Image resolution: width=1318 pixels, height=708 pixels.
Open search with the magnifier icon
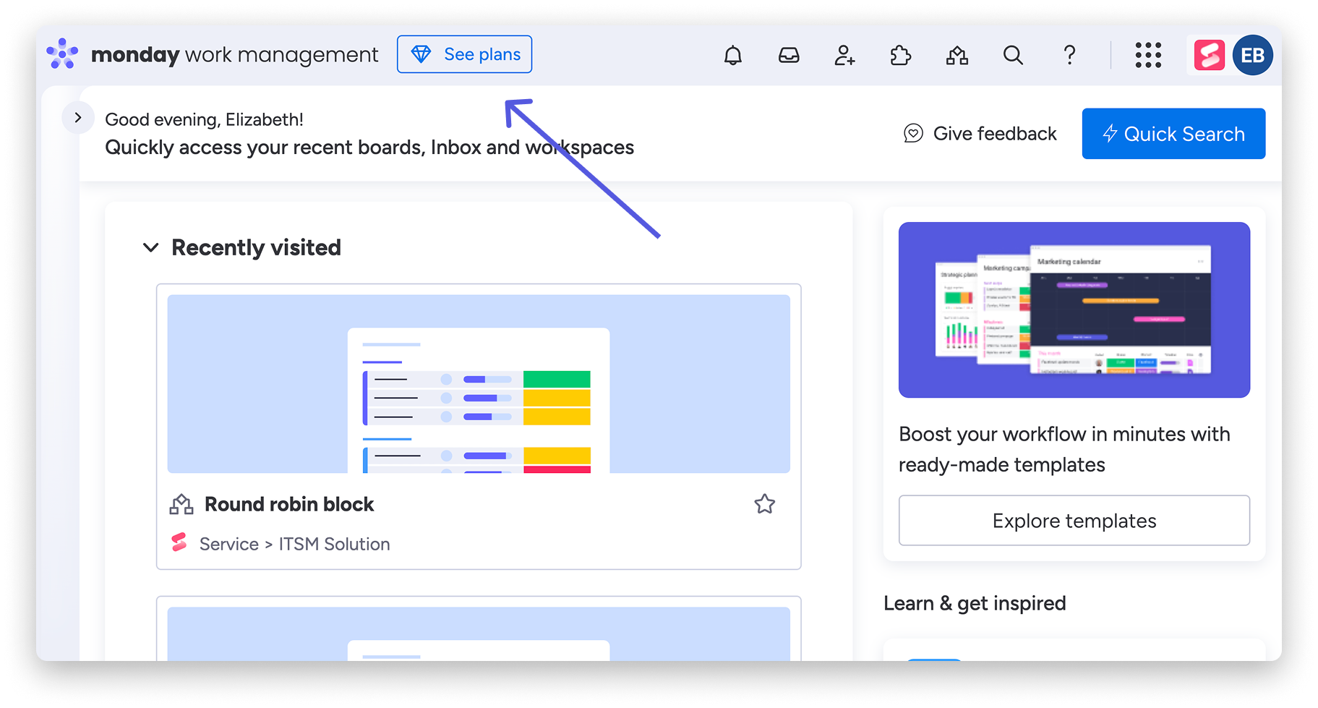(1013, 56)
